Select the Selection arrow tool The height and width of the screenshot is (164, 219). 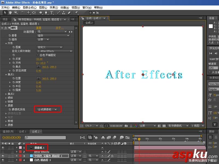5,13
